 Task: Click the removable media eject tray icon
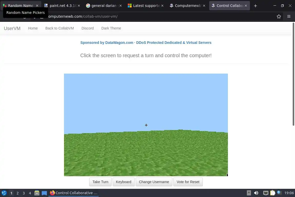pos(249,193)
